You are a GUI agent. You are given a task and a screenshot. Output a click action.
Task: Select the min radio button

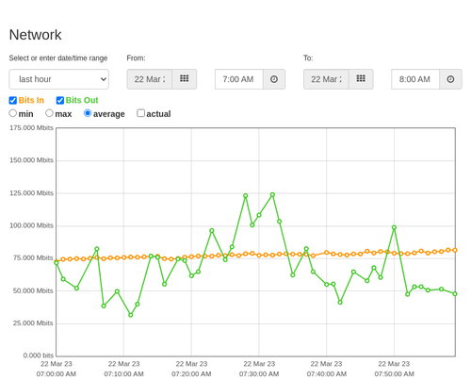pos(12,113)
